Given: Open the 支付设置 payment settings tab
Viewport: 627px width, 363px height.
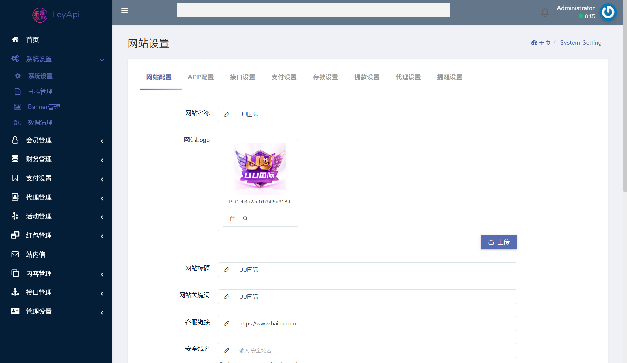Looking at the screenshot, I should point(284,77).
